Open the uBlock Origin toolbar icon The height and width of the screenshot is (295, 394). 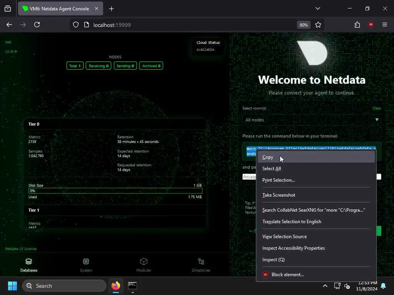click(x=371, y=25)
